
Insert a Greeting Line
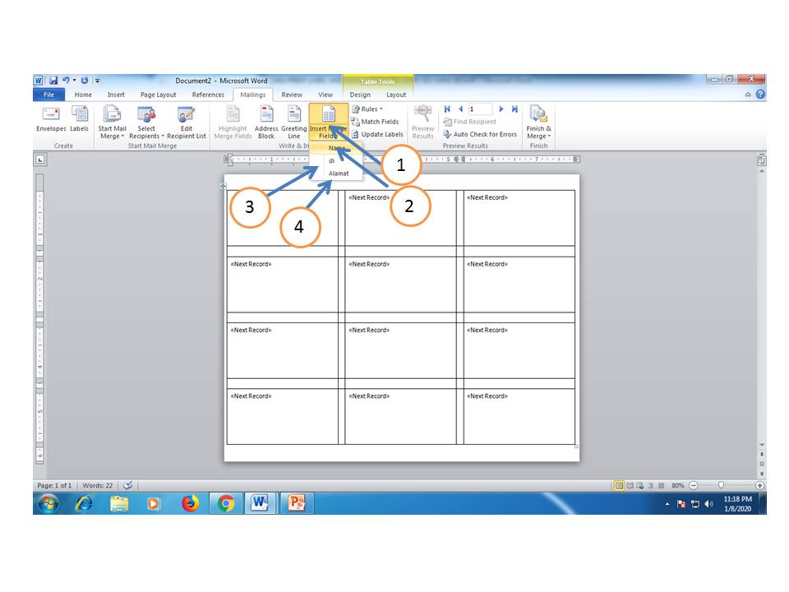tap(294, 123)
